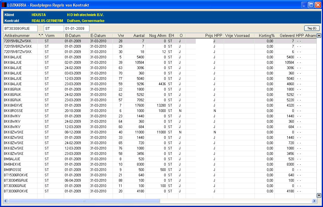Select the BM8ROSSE row
This screenshot has width=323, height=207.
160,169
